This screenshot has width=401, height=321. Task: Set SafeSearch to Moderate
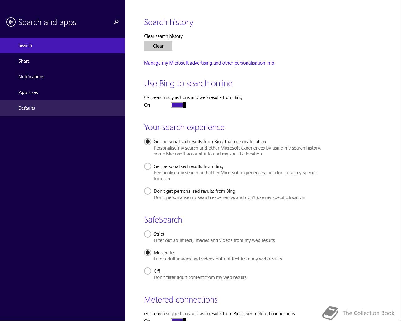148,253
